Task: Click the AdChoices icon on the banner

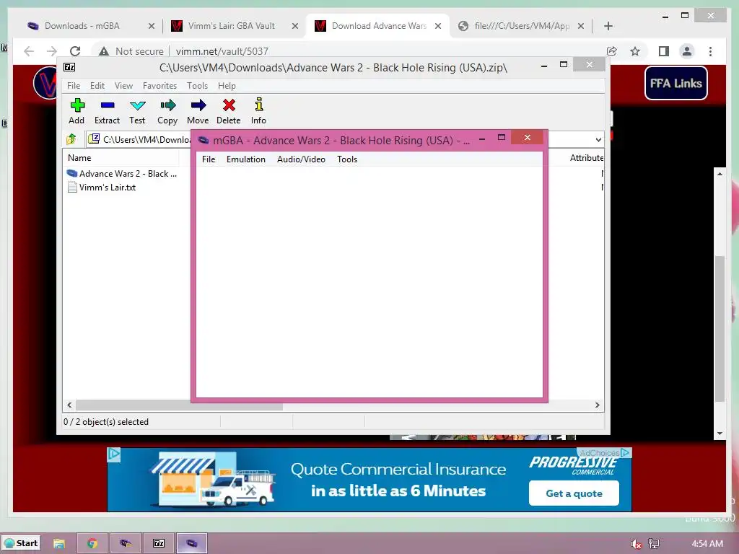Action: [625, 452]
